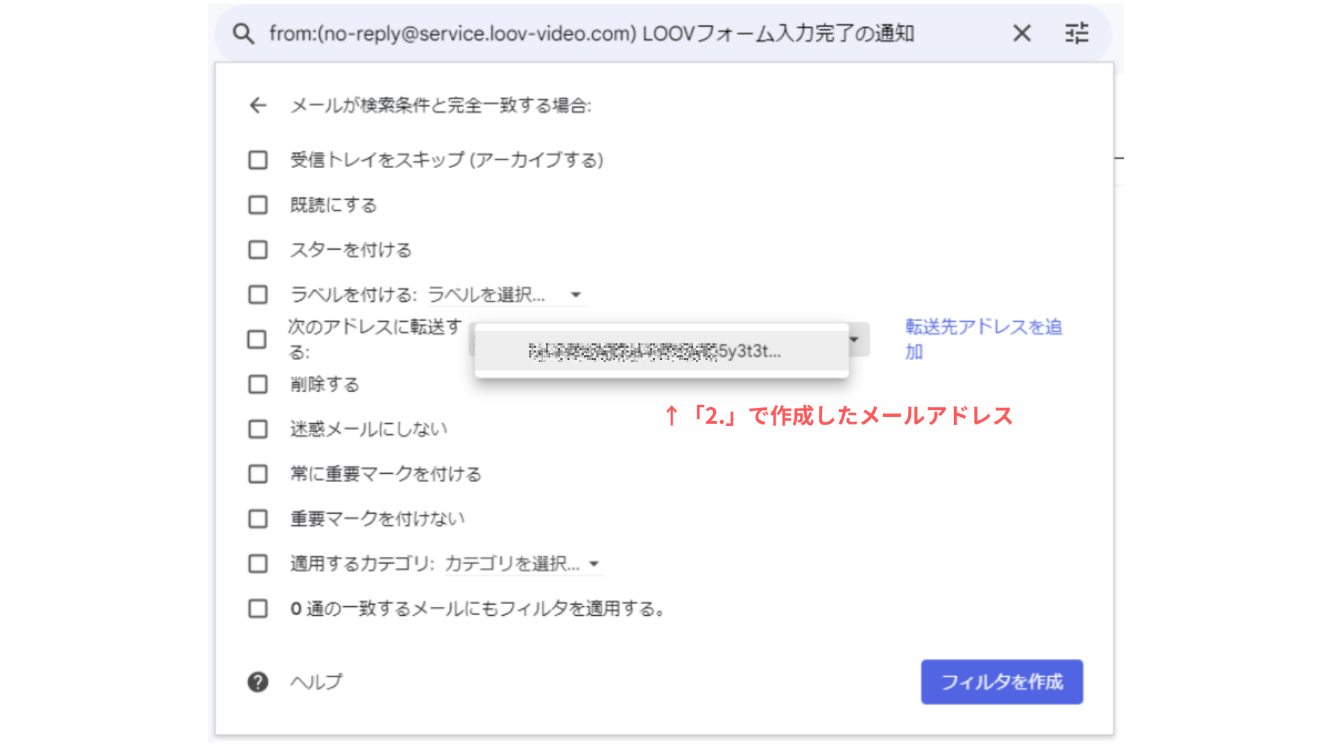Click into the search query field
The height and width of the screenshot is (749, 1332).
tap(592, 33)
